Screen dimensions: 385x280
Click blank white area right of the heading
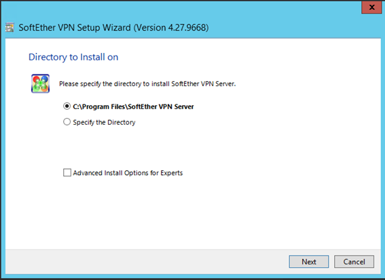[246, 57]
